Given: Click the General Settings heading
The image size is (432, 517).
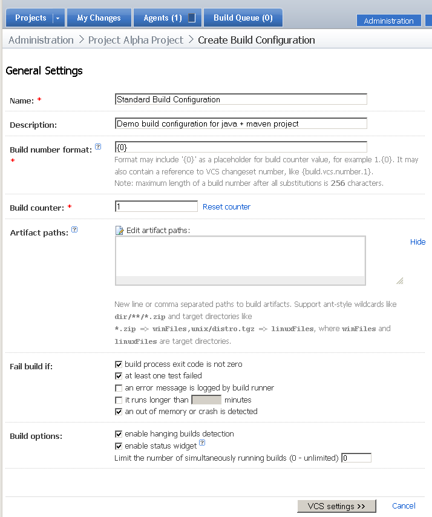Looking at the screenshot, I should pyautogui.click(x=44, y=71).
